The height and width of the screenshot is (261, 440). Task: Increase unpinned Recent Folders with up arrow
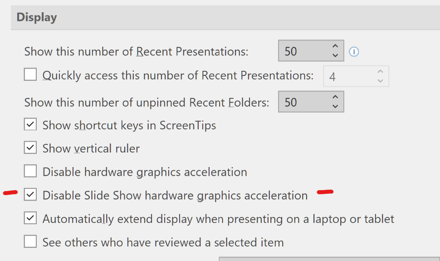(335, 97)
